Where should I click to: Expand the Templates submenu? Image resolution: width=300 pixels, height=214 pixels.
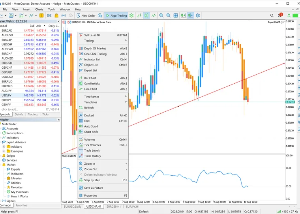point(103,102)
